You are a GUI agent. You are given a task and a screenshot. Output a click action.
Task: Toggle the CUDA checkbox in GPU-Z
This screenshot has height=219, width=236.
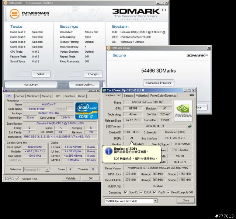pos(141,192)
